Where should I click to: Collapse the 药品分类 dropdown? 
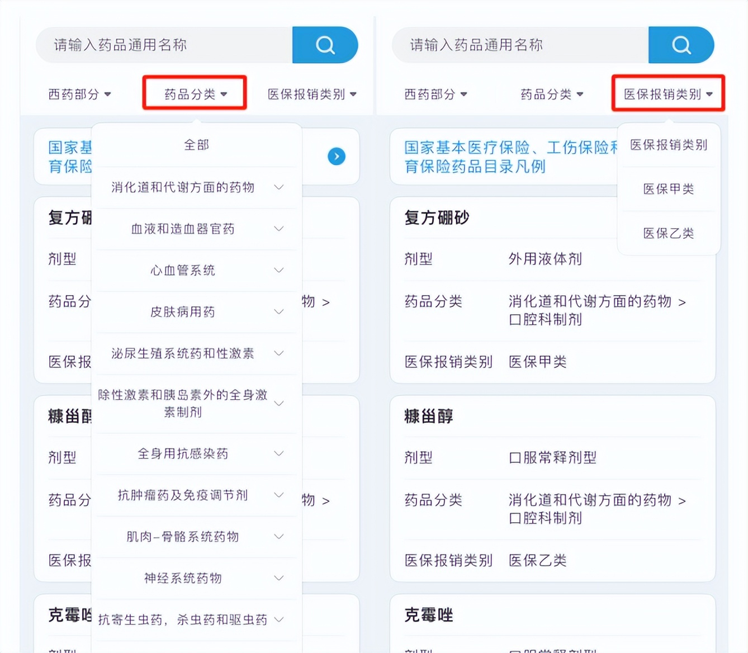tap(194, 93)
